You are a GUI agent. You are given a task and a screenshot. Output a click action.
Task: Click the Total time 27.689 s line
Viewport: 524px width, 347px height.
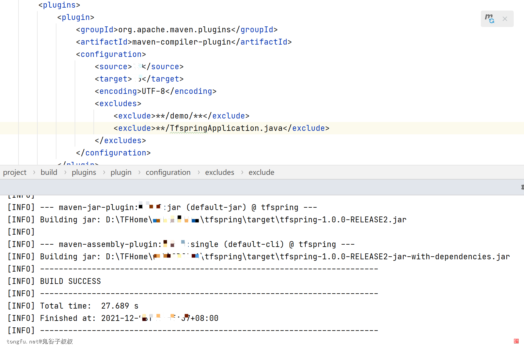pyautogui.click(x=73, y=306)
